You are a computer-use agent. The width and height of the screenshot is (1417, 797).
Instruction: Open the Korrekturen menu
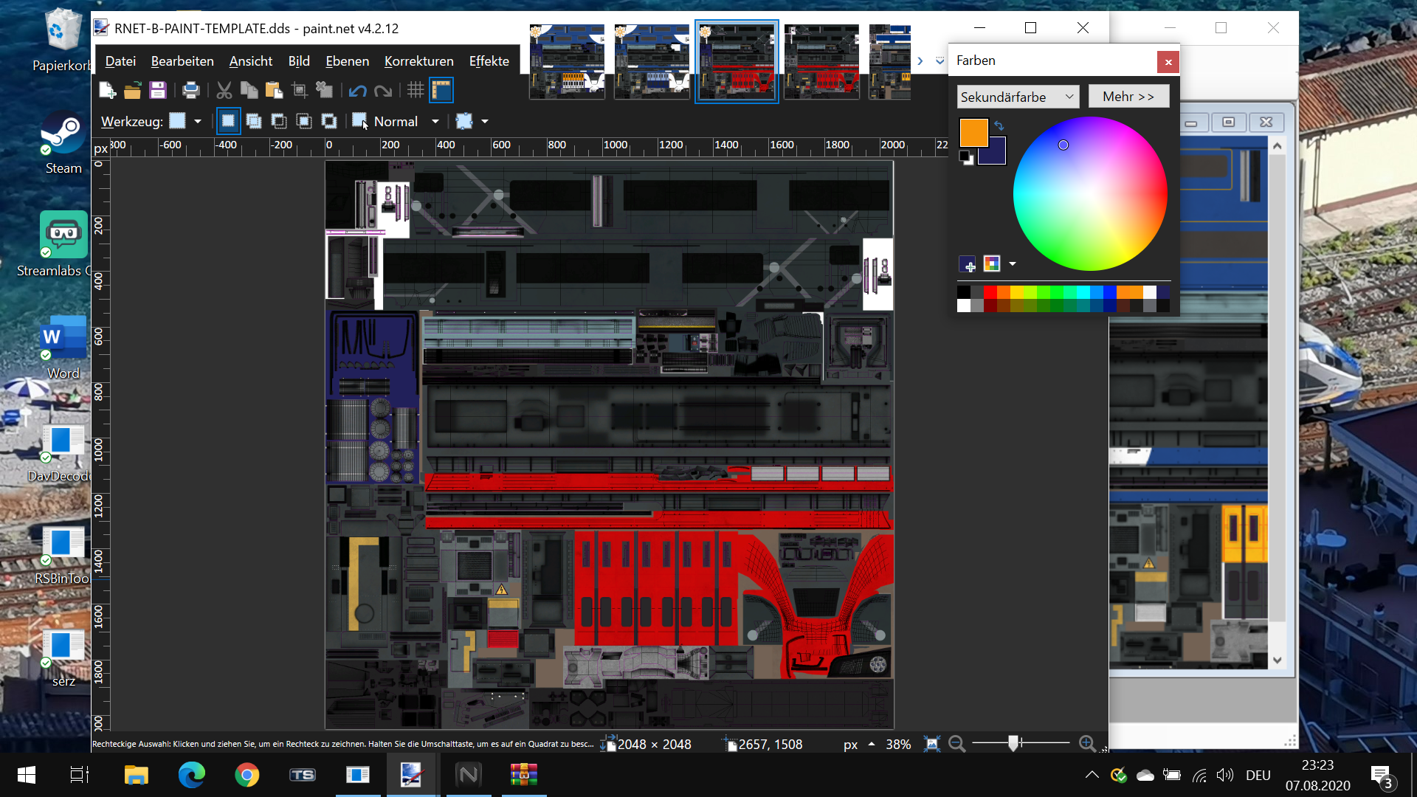(418, 61)
